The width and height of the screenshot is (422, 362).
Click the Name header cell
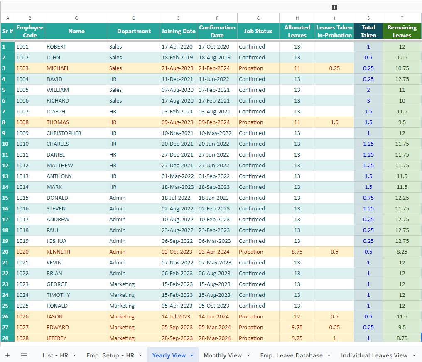click(76, 31)
